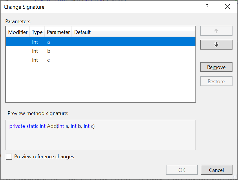The height and width of the screenshot is (180, 238).
Task: Select the highlighted int a row
Action: (100, 42)
